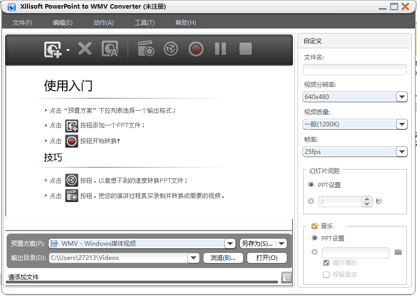Click express convert icon in tips section
This screenshot has height=297, width=417.
click(72, 180)
